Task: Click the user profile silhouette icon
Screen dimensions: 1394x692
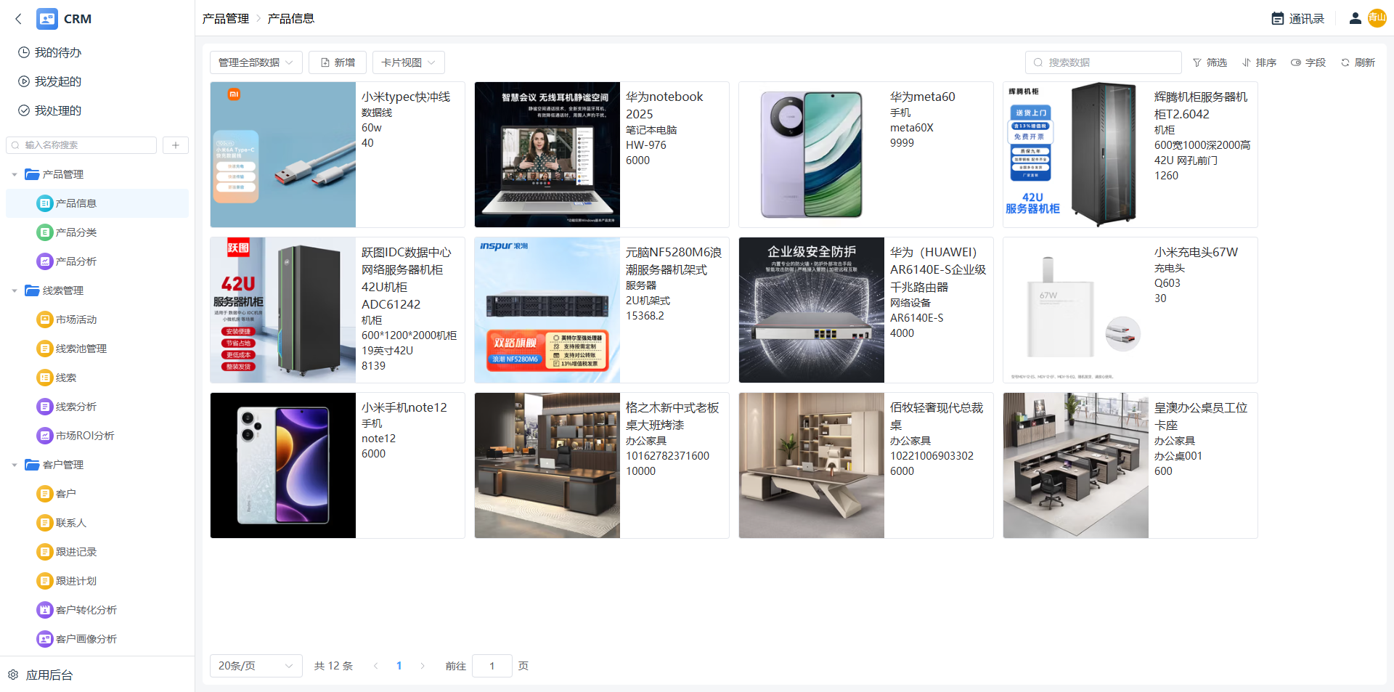Action: [x=1355, y=19]
